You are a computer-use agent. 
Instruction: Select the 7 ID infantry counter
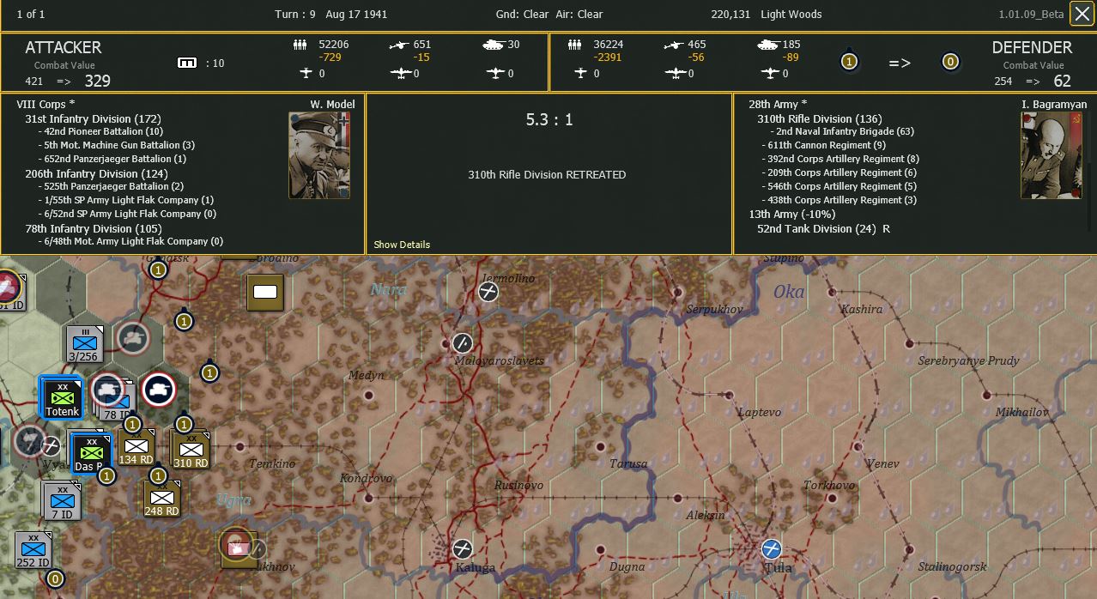tap(61, 502)
